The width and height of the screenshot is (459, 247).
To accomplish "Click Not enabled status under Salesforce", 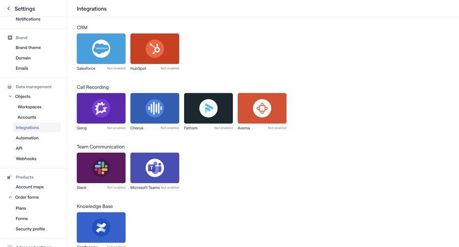I will pyautogui.click(x=116, y=68).
